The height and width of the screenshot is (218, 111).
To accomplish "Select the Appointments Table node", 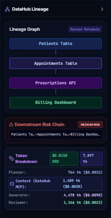I will pyautogui.click(x=56, y=63).
